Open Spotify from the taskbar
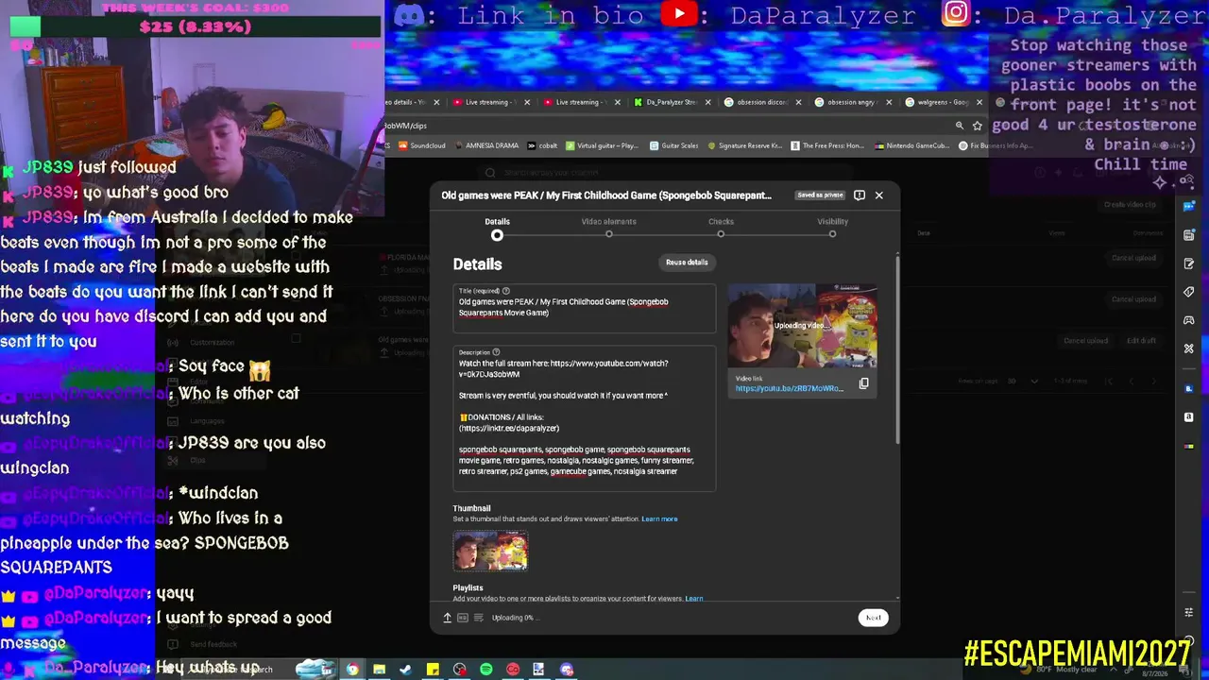The image size is (1209, 680). [485, 670]
